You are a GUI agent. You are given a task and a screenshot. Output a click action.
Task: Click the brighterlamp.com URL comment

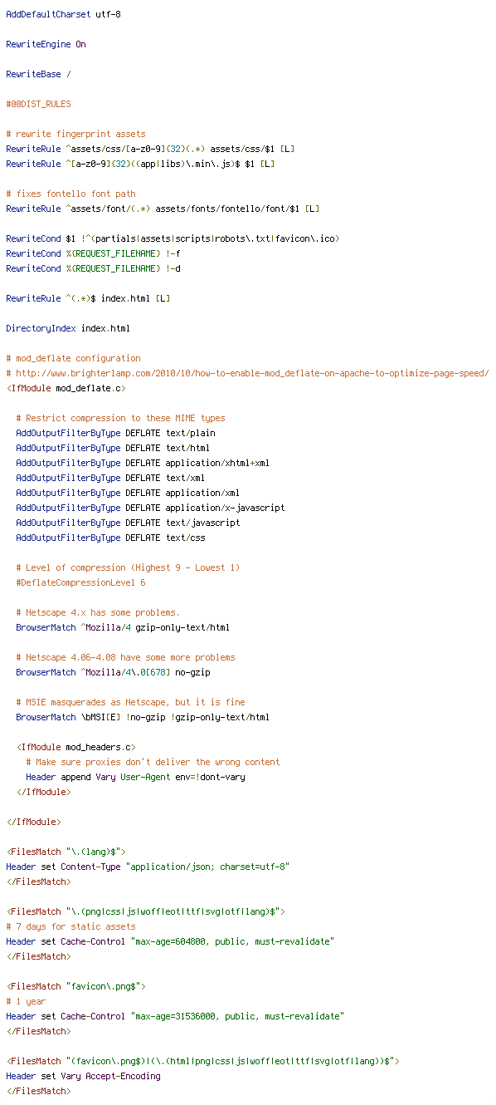click(247, 374)
